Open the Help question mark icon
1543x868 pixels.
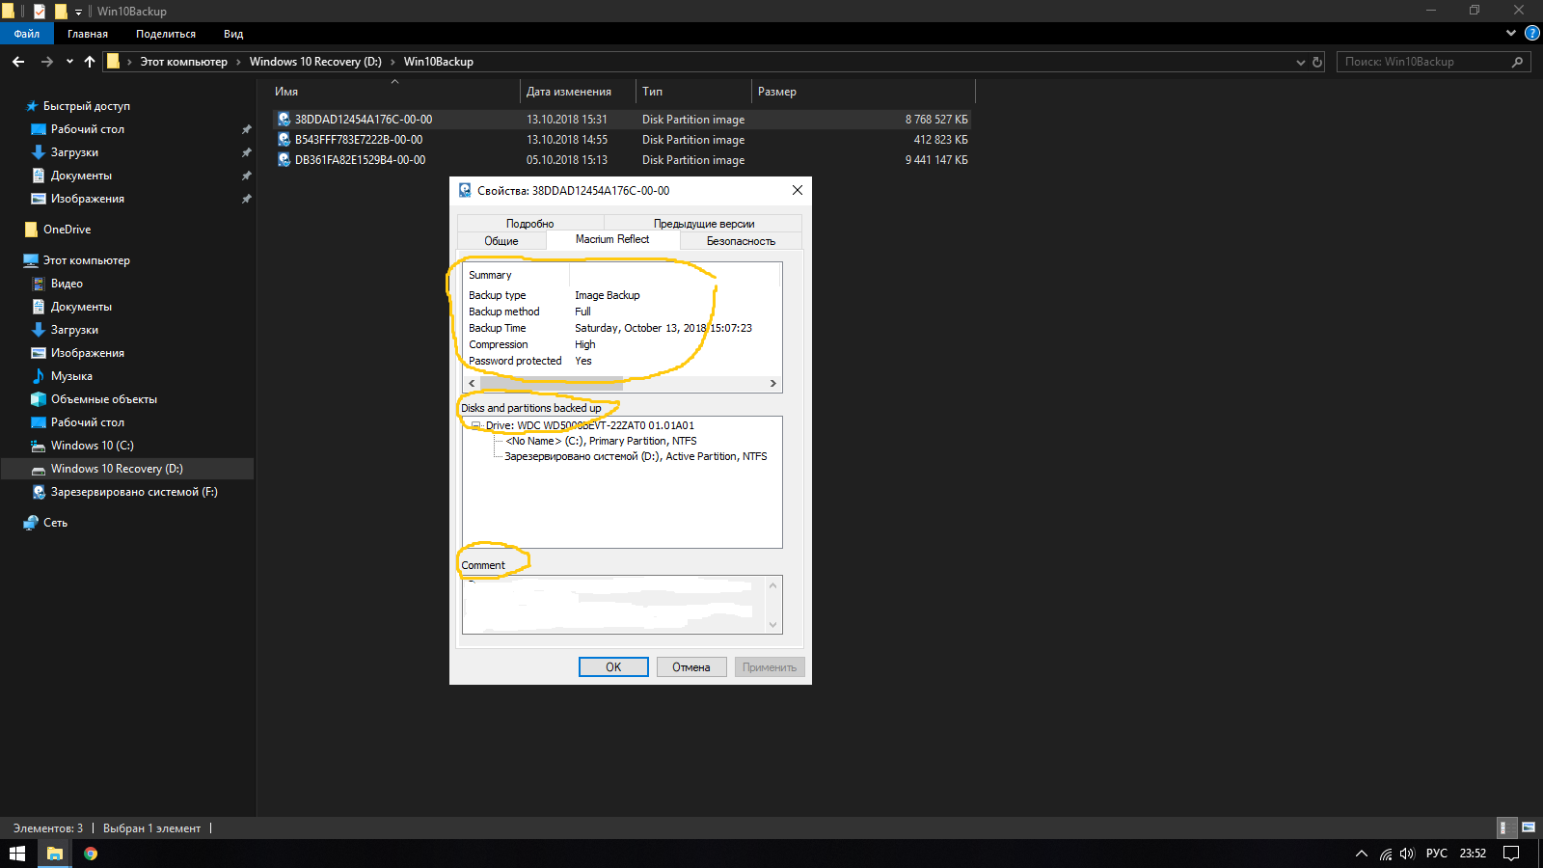pos(1531,33)
